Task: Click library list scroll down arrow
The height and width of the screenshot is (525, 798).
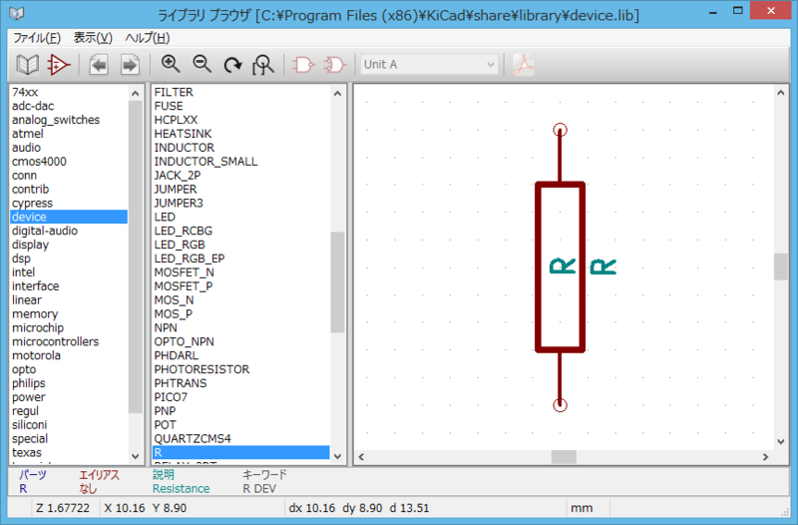Action: (136, 456)
